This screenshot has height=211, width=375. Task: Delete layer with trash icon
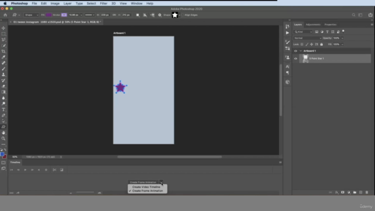coord(367,192)
